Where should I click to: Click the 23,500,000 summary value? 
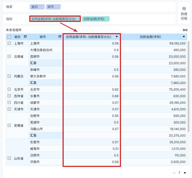click(154, 63)
